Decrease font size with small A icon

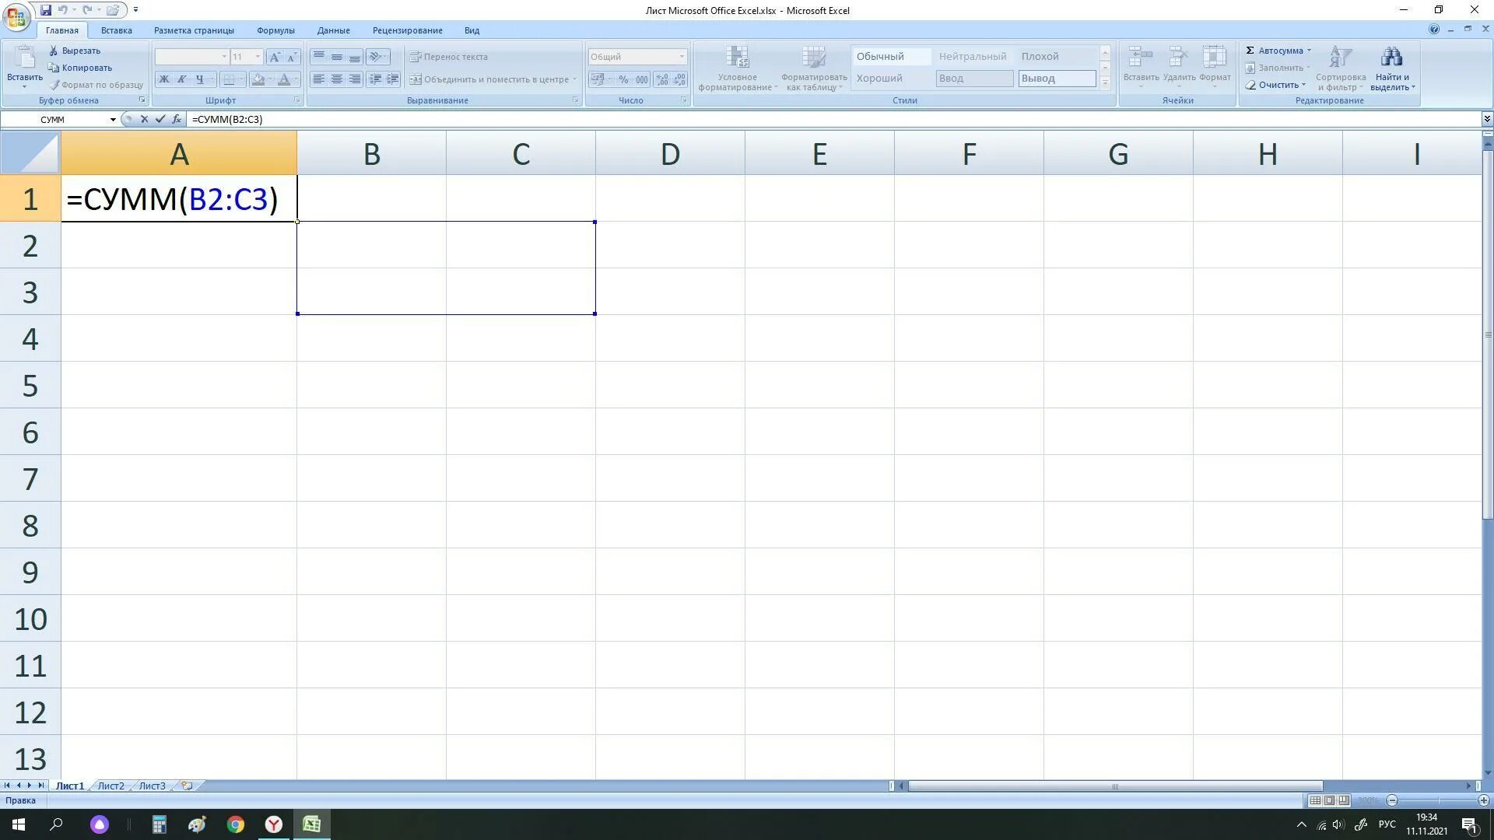292,57
